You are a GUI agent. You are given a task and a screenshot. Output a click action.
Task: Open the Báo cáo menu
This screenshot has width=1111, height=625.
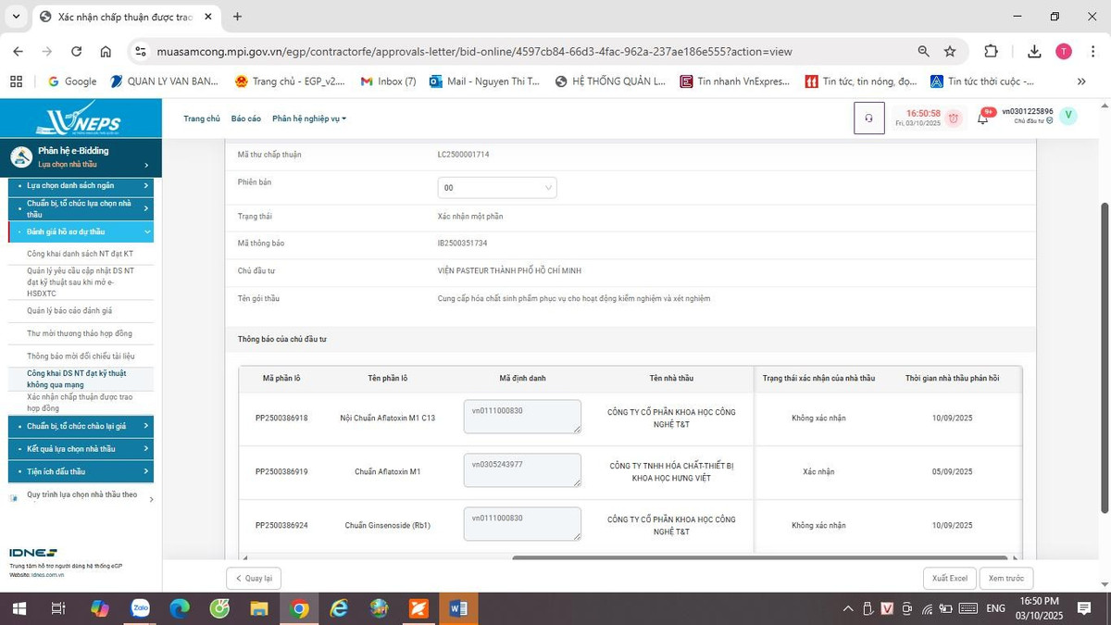(x=245, y=119)
